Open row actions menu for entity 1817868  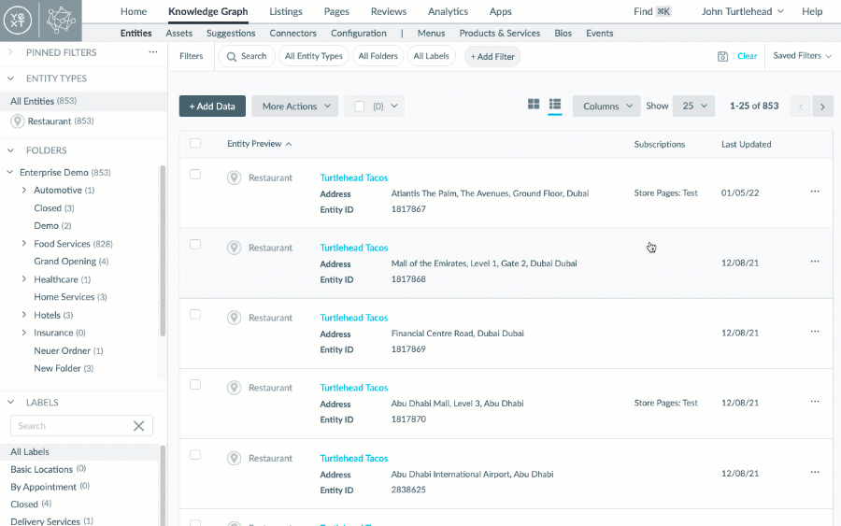815,261
